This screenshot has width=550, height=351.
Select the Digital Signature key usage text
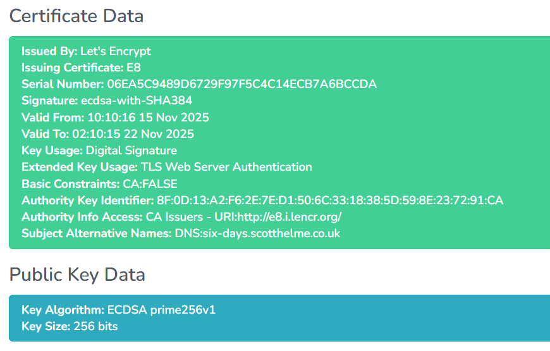(131, 151)
